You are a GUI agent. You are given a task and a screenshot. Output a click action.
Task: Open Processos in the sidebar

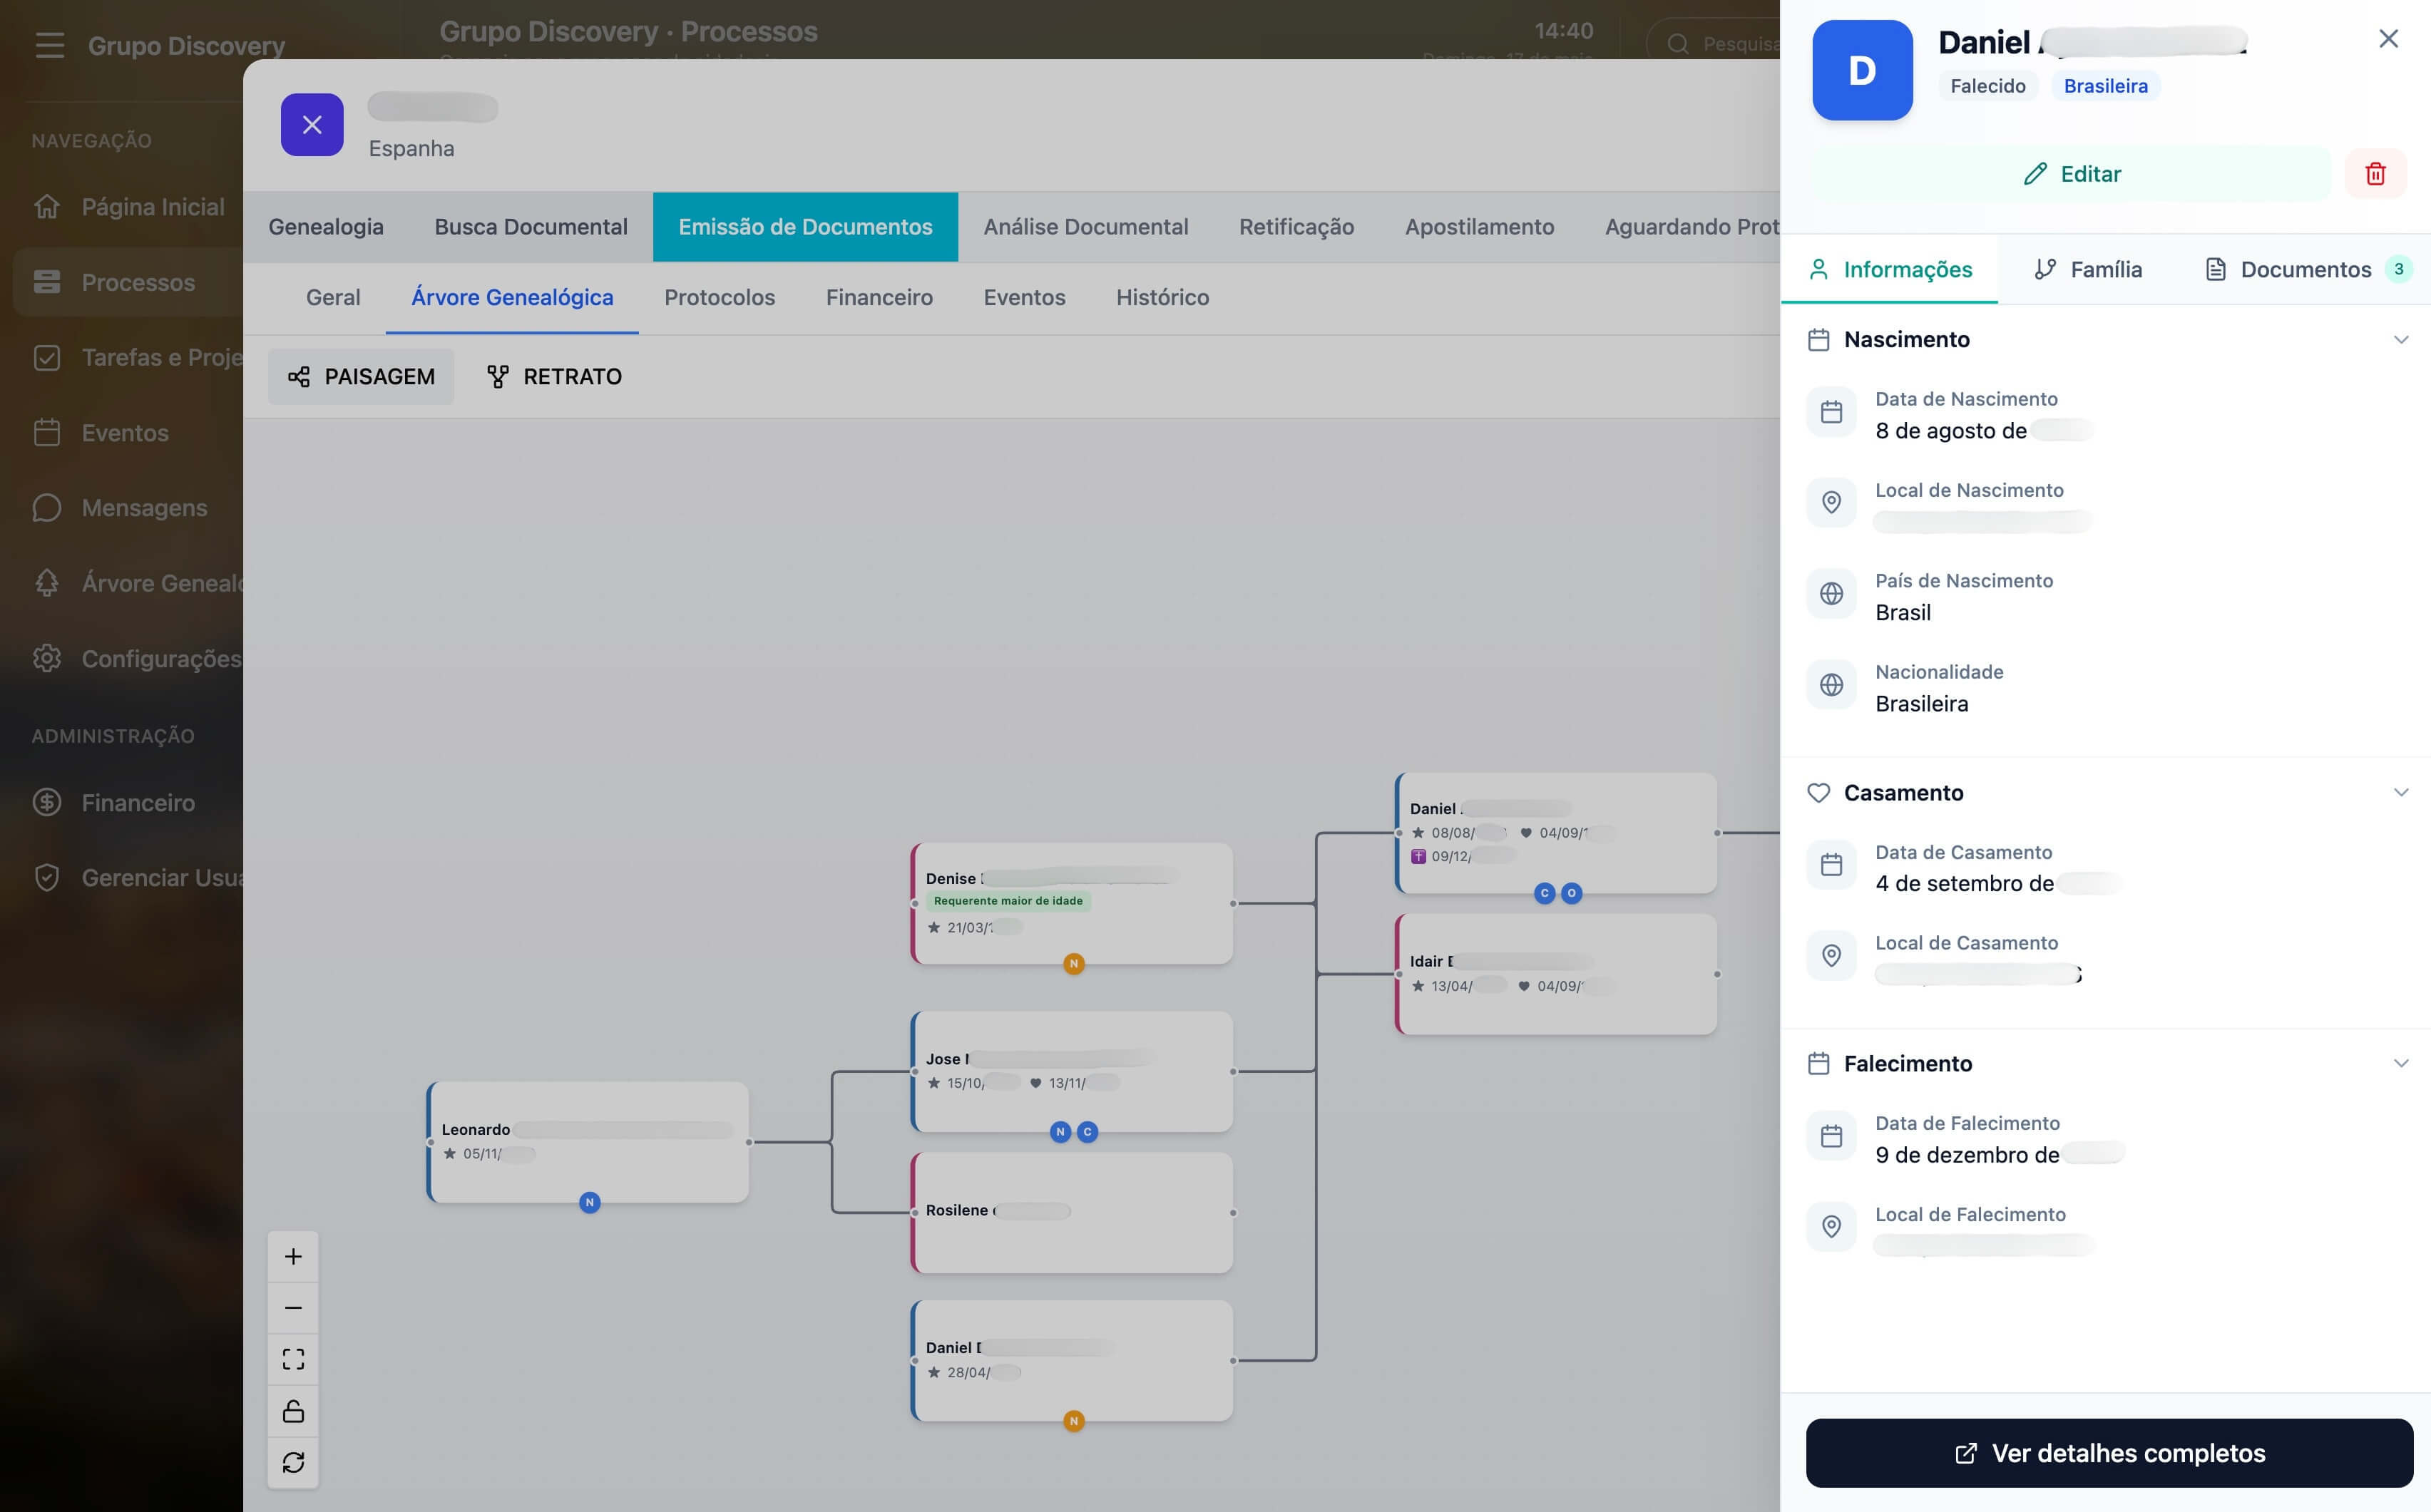click(x=128, y=282)
